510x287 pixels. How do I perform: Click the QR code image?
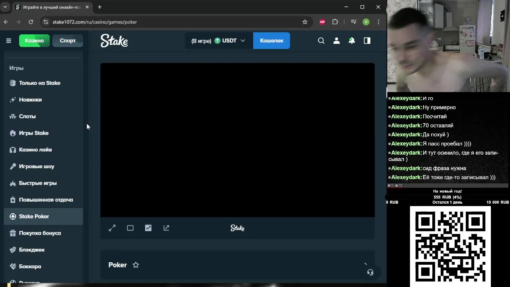(450, 246)
